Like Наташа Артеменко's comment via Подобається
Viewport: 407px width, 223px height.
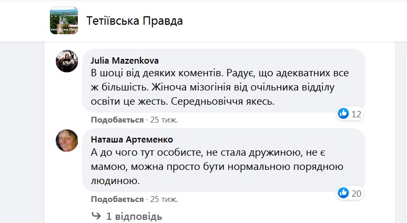(117, 199)
